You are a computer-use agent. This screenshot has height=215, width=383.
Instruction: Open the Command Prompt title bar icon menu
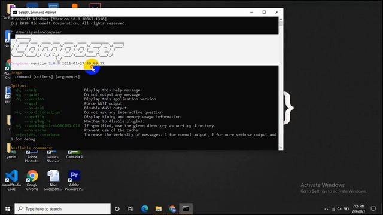point(15,12)
